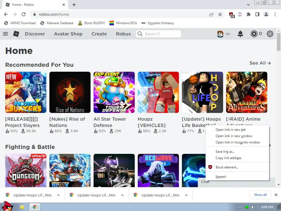Open the Chrome three-dot menu
This screenshot has height=211, width=281.
(275, 14)
